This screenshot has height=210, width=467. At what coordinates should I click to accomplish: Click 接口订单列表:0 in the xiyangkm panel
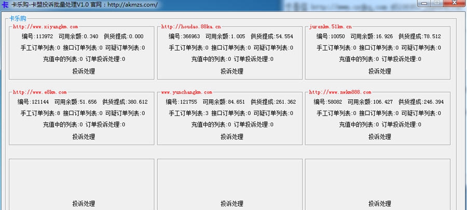pyautogui.click(x=83, y=48)
